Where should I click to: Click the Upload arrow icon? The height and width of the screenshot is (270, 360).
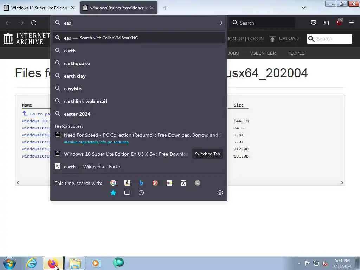[x=272, y=39]
